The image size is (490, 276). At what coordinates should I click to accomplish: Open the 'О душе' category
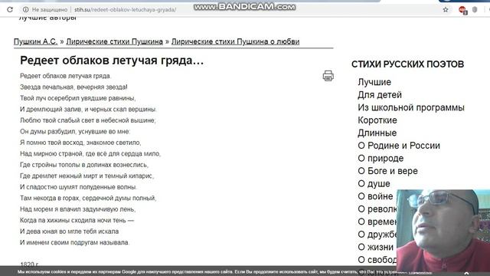coord(374,183)
